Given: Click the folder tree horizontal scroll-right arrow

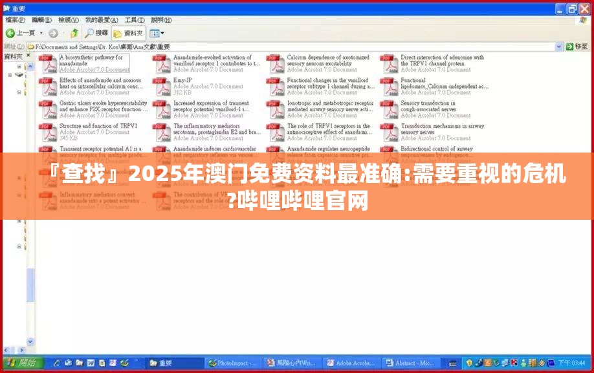Looking at the screenshot, I should tap(21, 350).
